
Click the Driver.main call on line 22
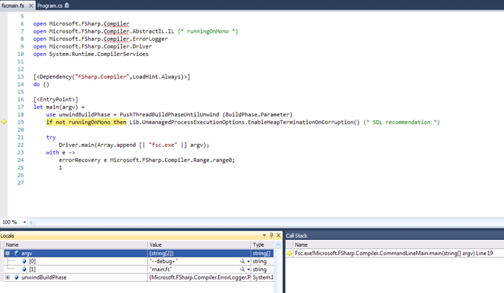point(134,145)
